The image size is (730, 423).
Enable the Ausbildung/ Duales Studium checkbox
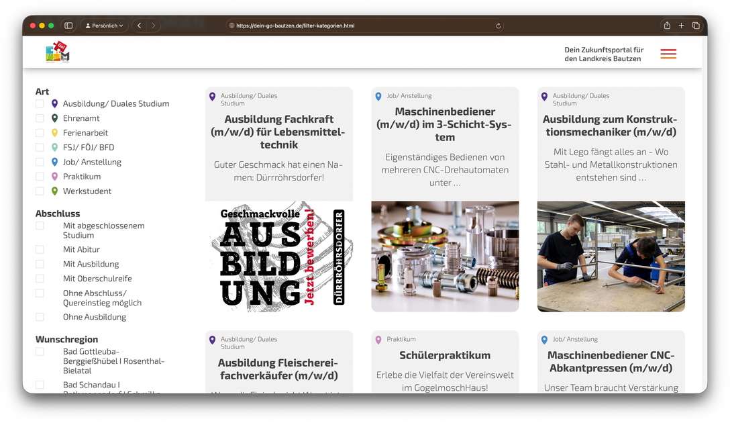pyautogui.click(x=40, y=103)
